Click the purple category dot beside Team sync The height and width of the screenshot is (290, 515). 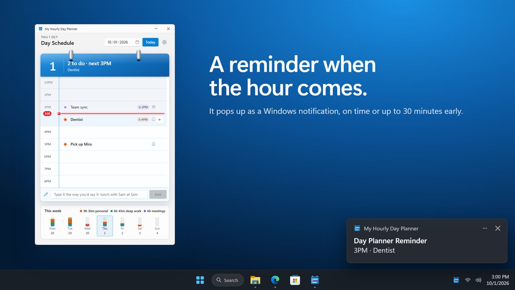click(x=65, y=107)
